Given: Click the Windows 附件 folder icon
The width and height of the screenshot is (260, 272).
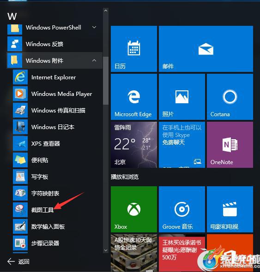Looking at the screenshot, I should [15, 60].
